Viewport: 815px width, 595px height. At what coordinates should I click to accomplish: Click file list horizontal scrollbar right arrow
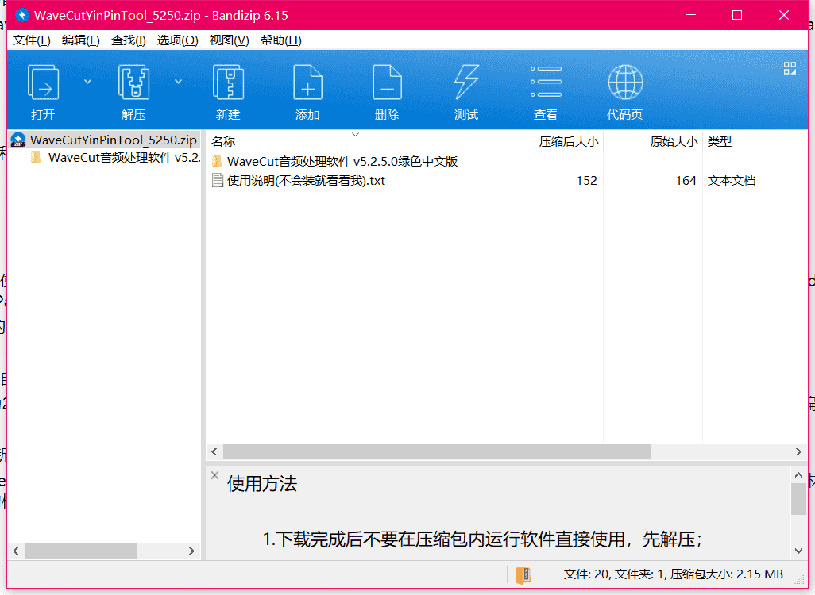798,452
